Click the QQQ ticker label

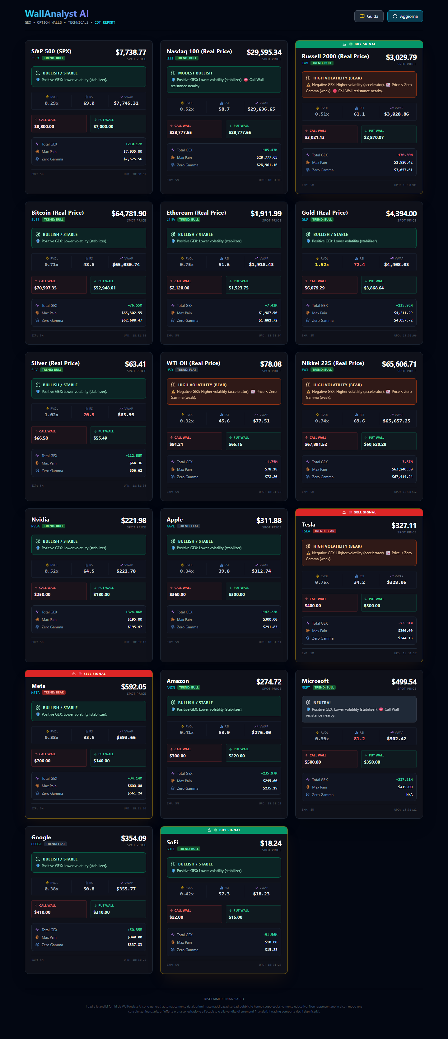tap(170, 58)
